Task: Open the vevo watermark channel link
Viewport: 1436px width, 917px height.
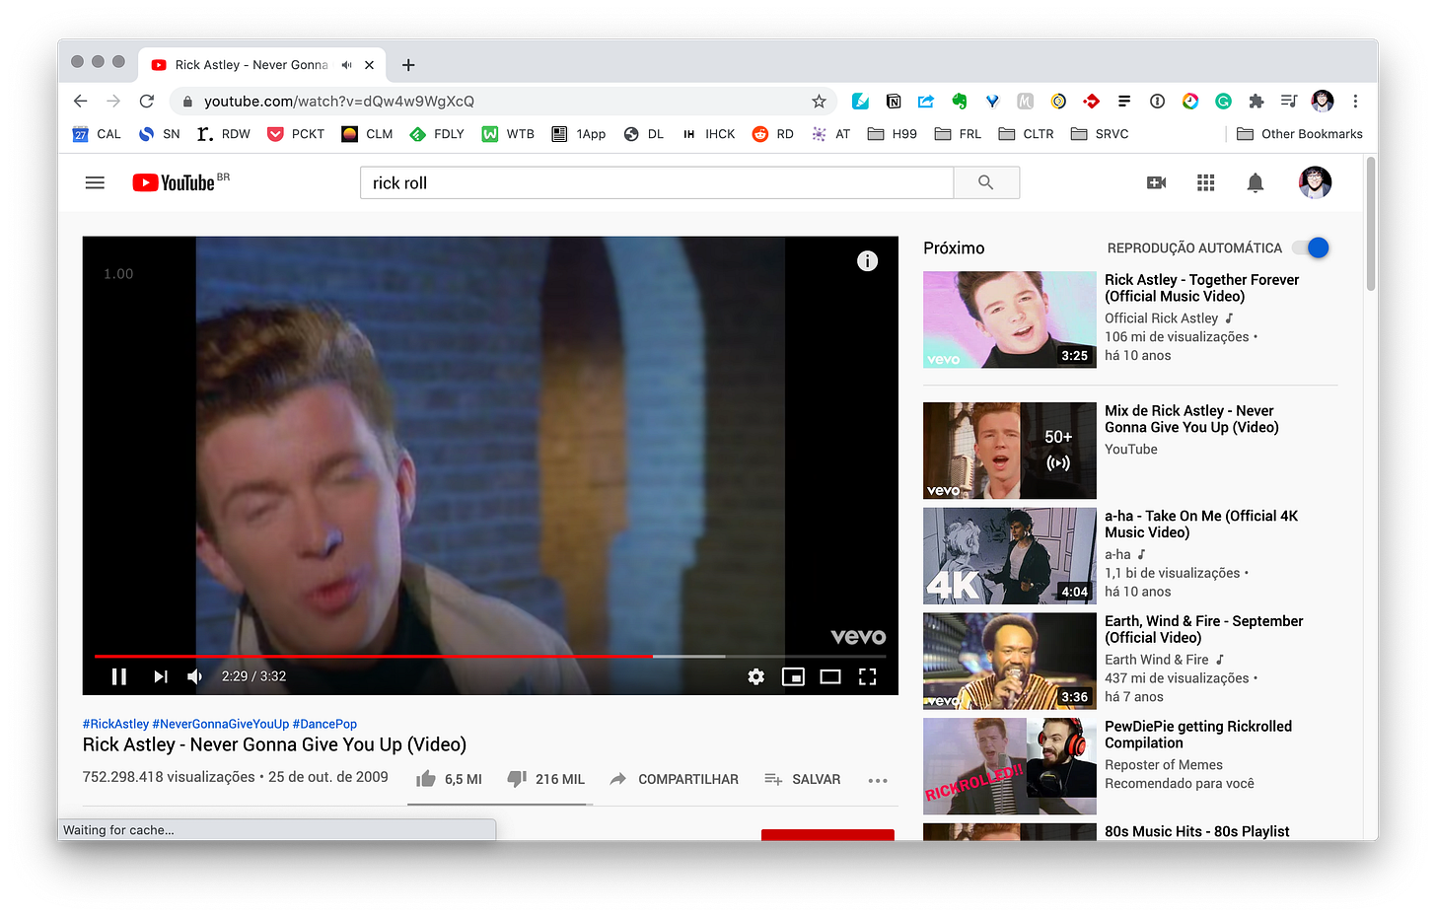Action: pos(858,637)
